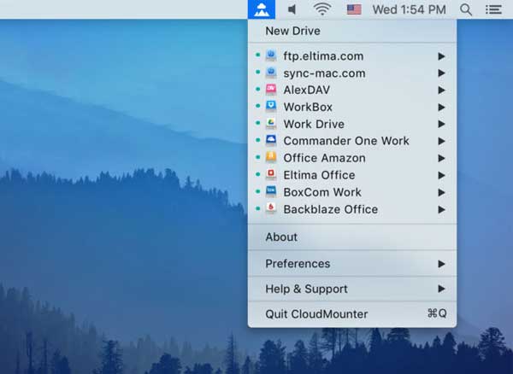The height and width of the screenshot is (374, 513).
Task: Open the Preferences menu item
Action: [x=352, y=264]
